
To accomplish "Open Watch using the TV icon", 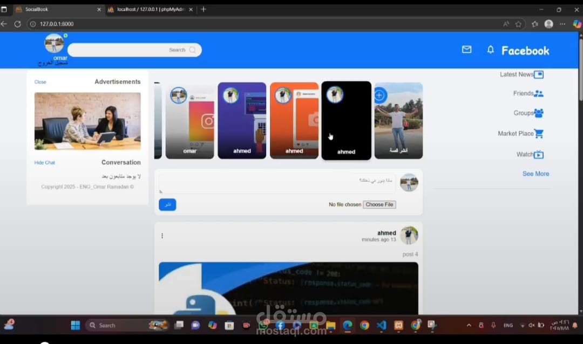I will point(539,154).
